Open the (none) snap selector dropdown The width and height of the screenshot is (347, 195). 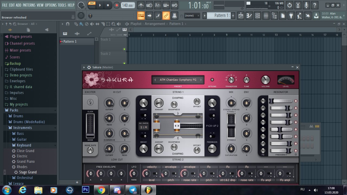pos(192,16)
